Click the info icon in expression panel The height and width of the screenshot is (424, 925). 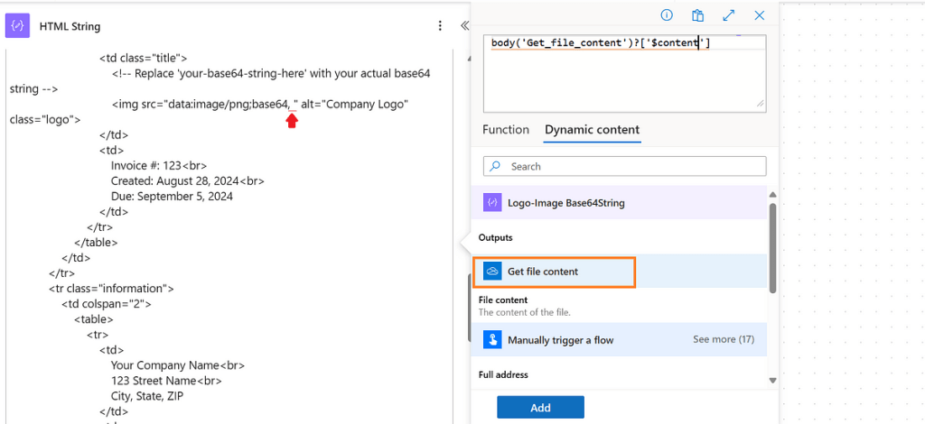click(667, 15)
